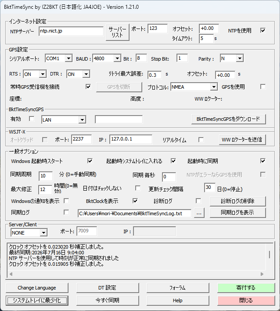Click WW ロケーターを送信 button
Screen dimensions: 280x311
pyautogui.click(x=242, y=140)
